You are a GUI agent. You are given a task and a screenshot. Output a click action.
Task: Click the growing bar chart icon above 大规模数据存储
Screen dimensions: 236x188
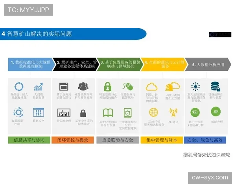39,87
